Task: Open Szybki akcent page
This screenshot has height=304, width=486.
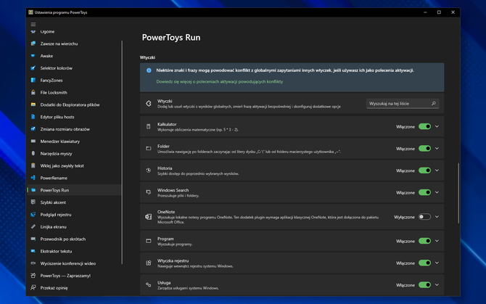Action: tap(75, 202)
